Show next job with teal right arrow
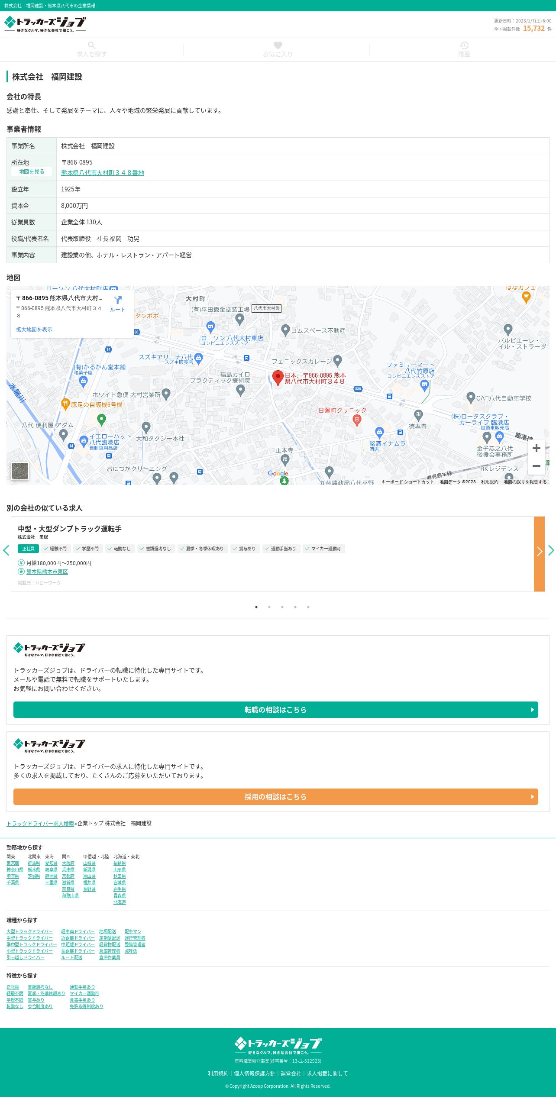The image size is (556, 1112). coord(551,550)
